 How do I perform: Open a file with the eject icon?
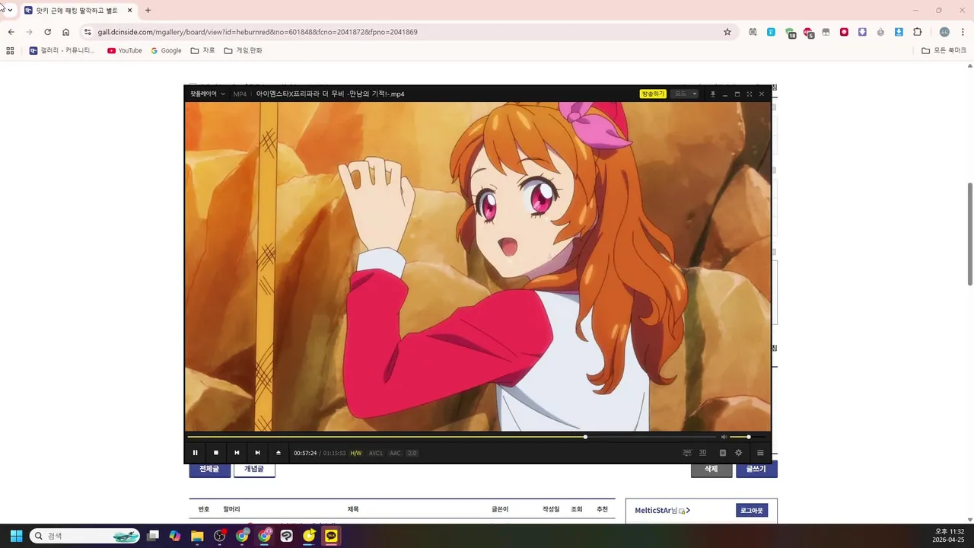click(x=279, y=453)
